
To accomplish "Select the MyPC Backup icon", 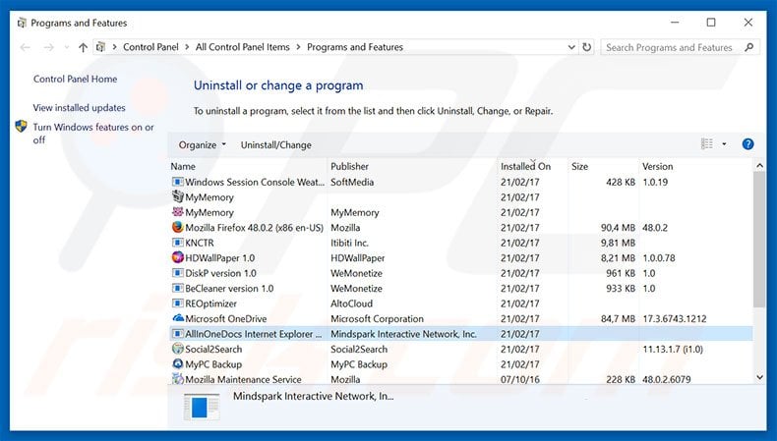I will pyautogui.click(x=177, y=363).
